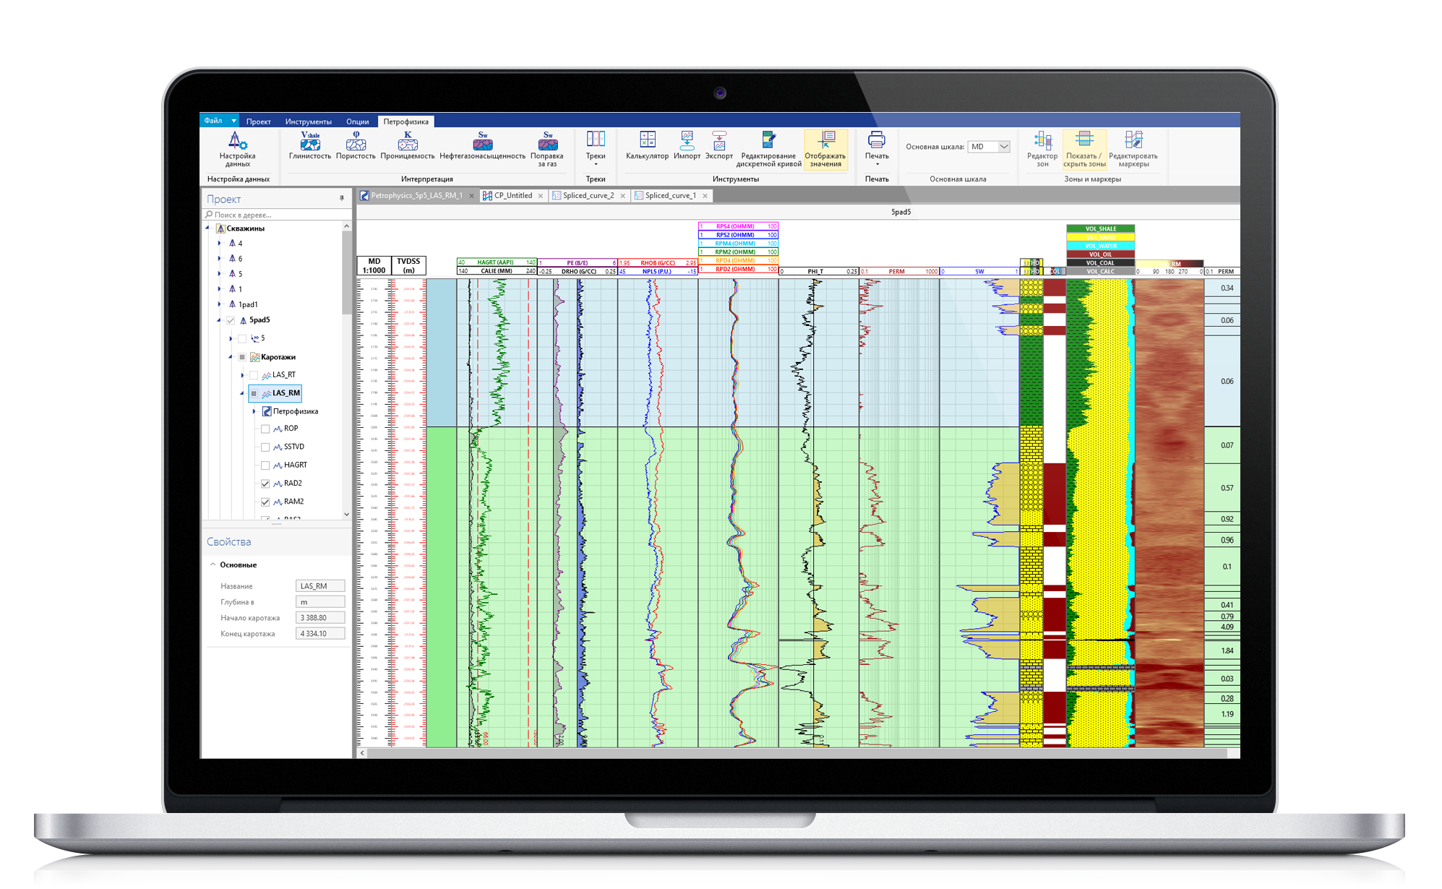Select Петрофизика node under LAS_RM

290,411
